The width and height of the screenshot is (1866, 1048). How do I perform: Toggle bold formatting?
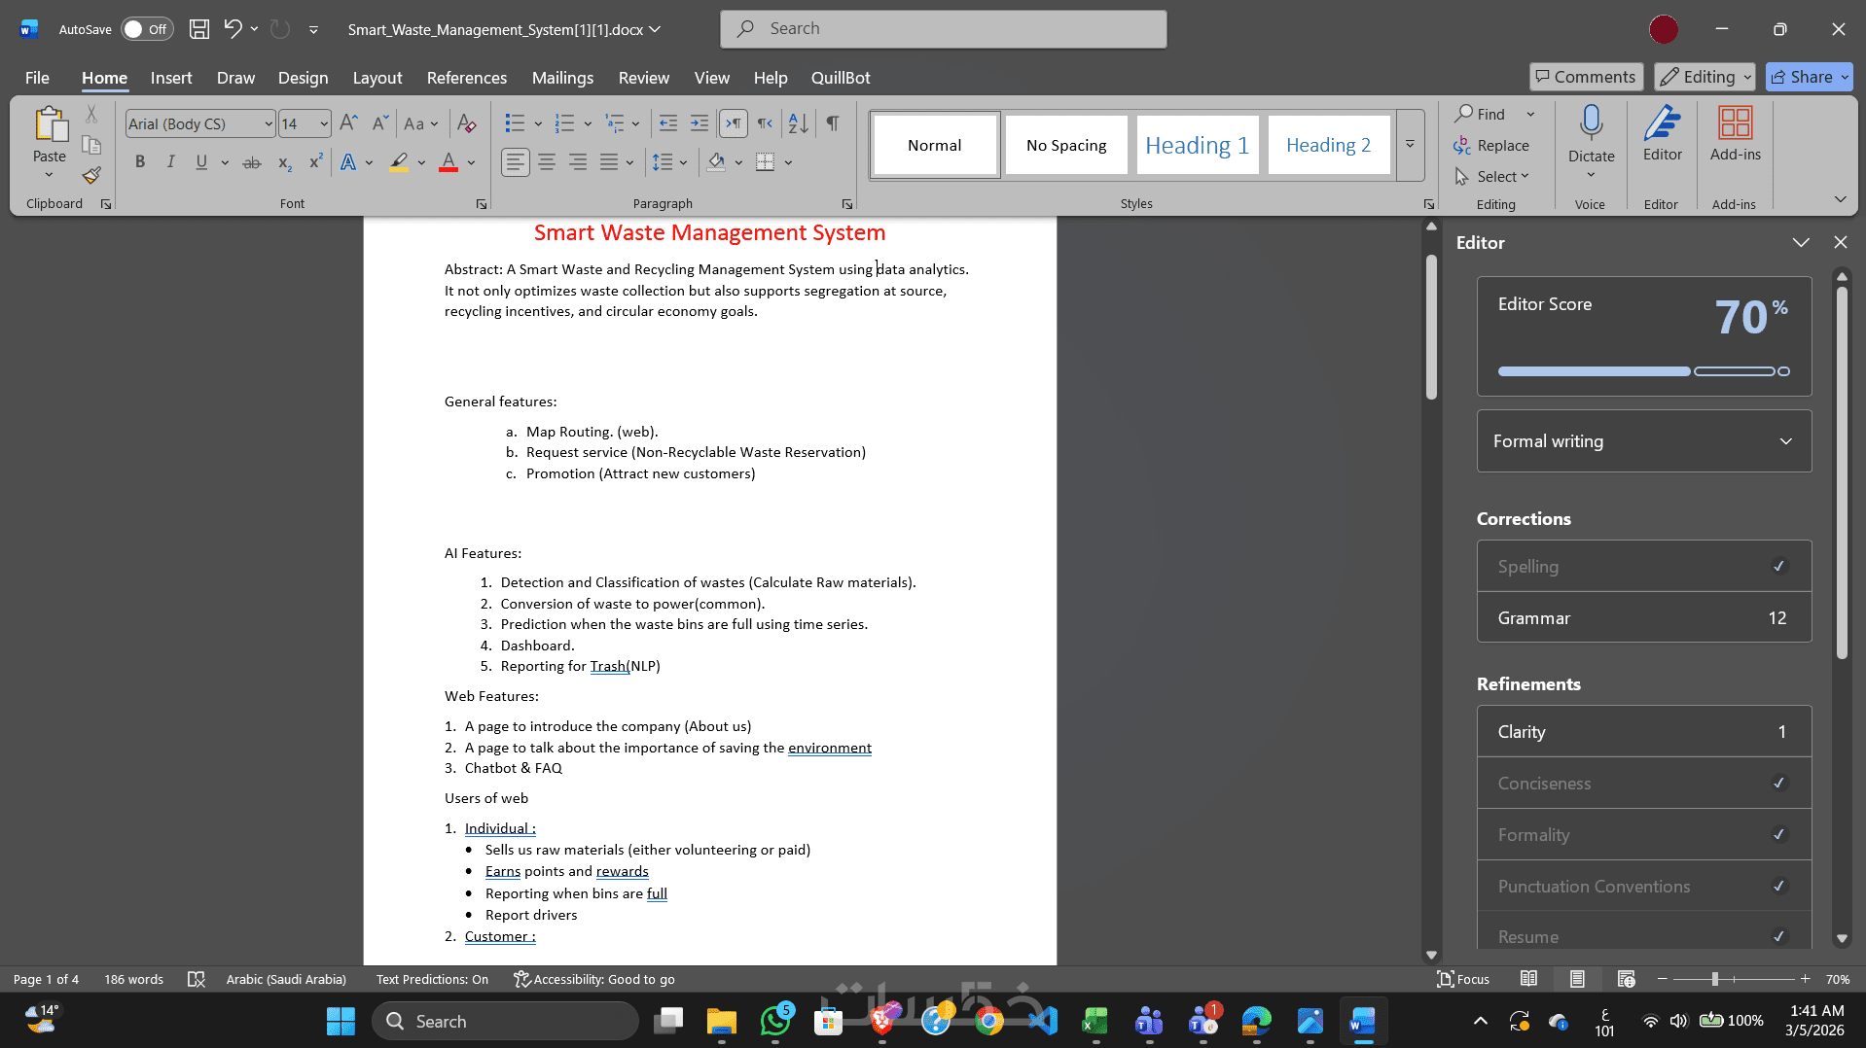coord(140,162)
